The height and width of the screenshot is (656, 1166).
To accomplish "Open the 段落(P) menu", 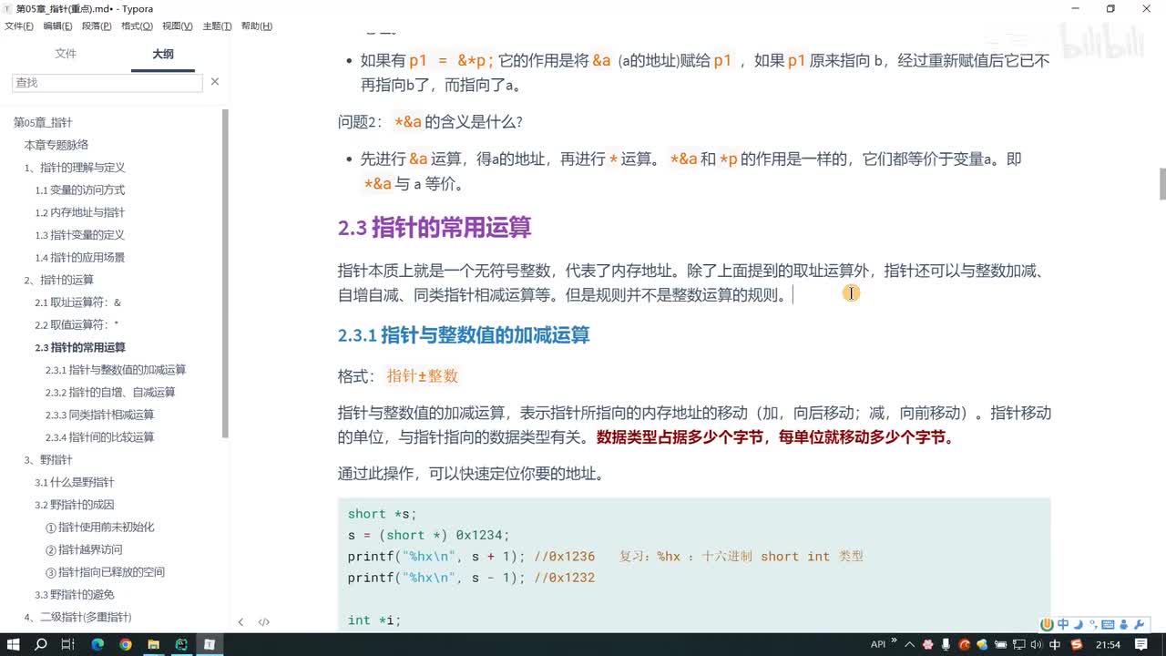I will point(97,26).
